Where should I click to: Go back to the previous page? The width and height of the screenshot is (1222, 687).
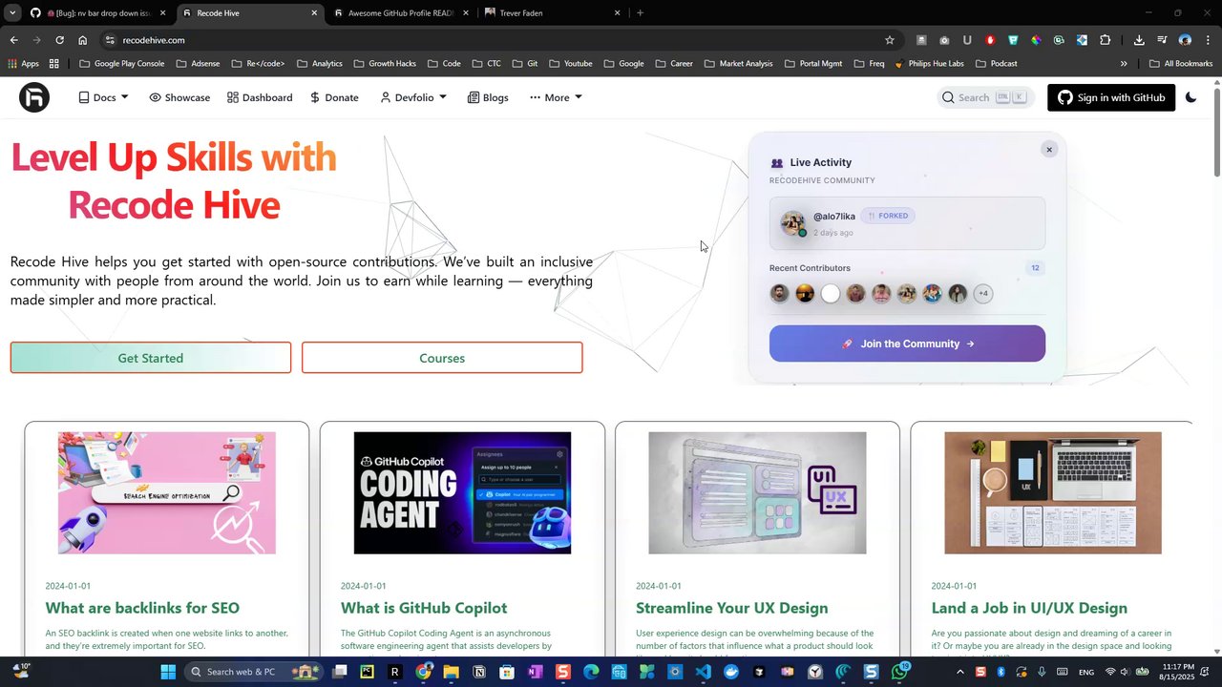click(x=13, y=40)
